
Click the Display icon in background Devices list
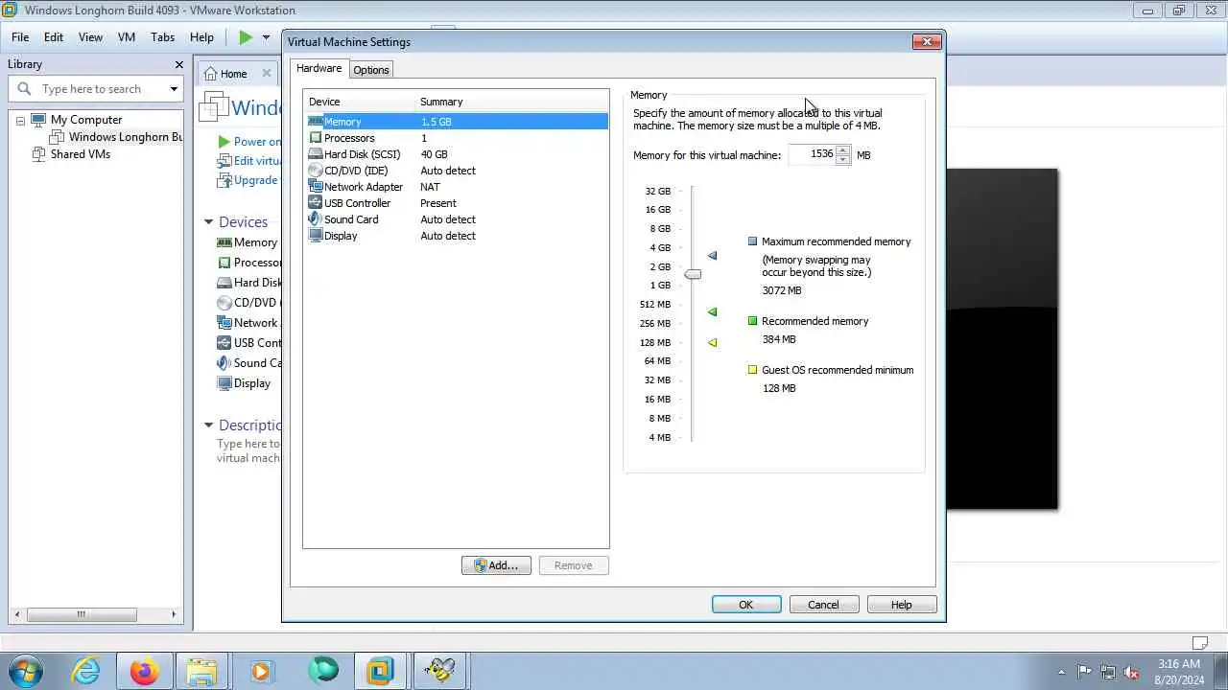[x=224, y=383]
